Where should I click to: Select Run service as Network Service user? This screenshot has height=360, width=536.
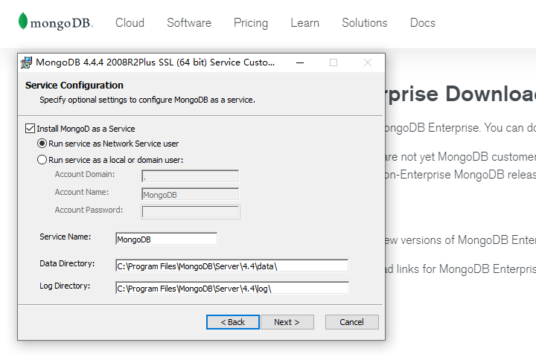42,144
